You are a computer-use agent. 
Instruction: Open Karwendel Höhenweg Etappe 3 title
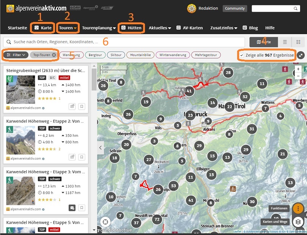pos(46,172)
